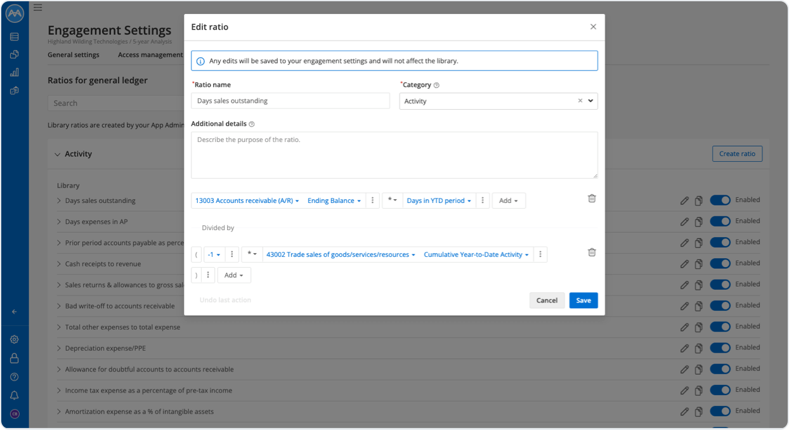Close the Edit ratio dialog
Viewport: 789px width, 430px height.
tap(593, 27)
